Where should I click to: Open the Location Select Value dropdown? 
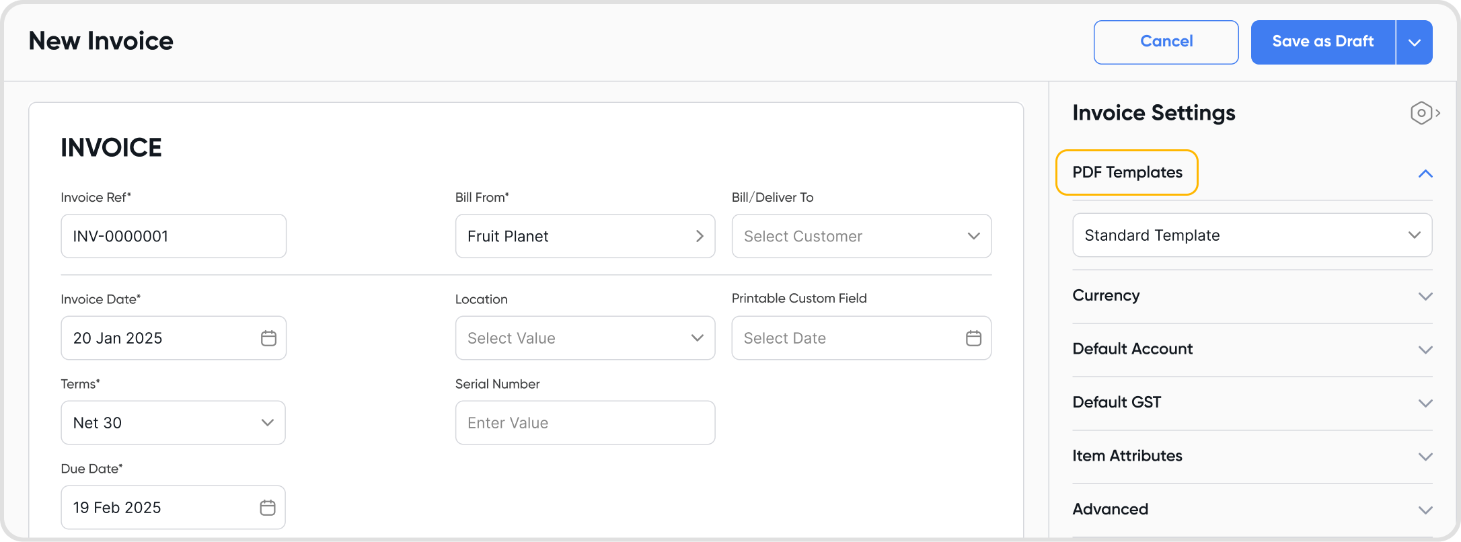coord(585,338)
